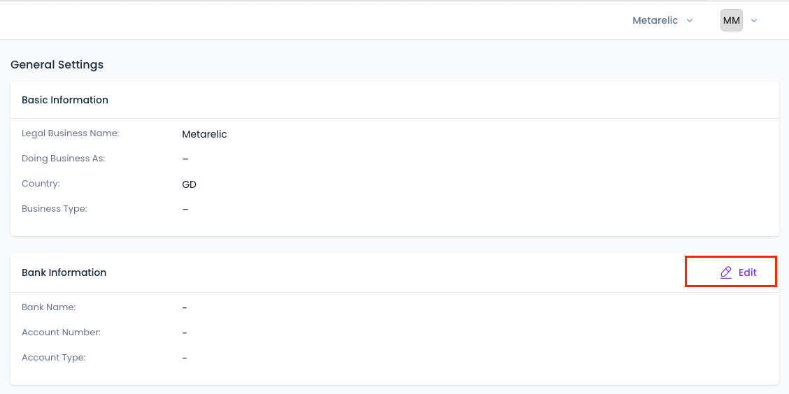
Task: Click the Bank Information section header
Action: point(64,272)
